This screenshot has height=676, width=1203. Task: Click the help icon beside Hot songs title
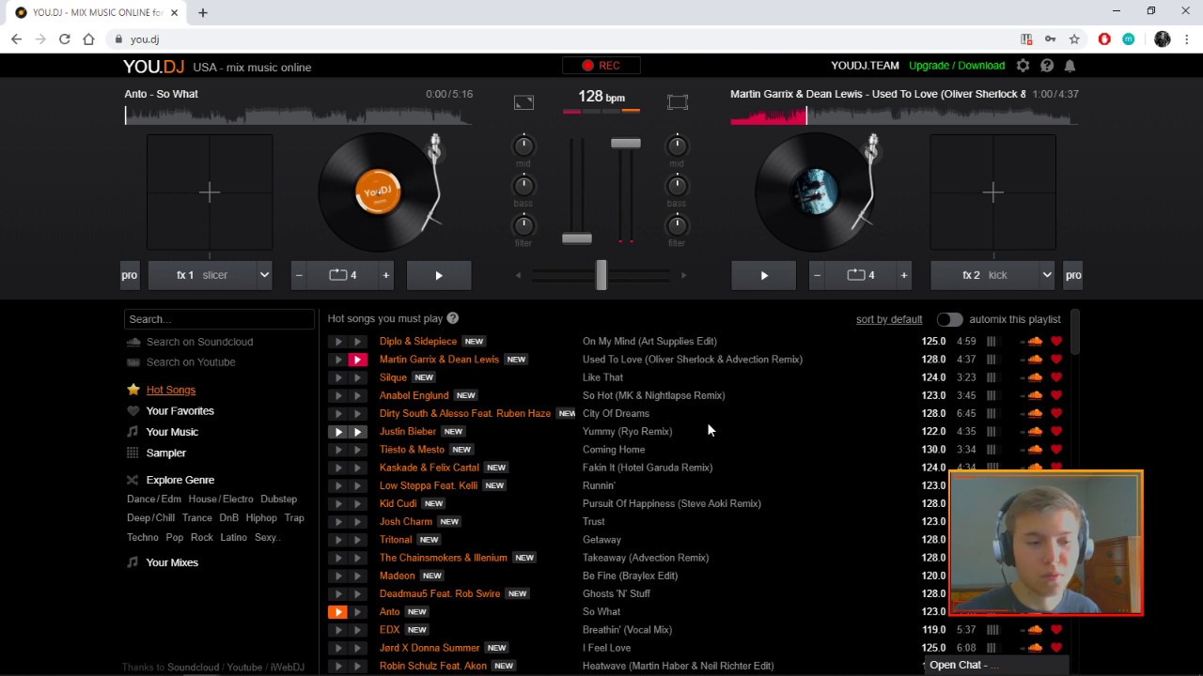coord(453,318)
